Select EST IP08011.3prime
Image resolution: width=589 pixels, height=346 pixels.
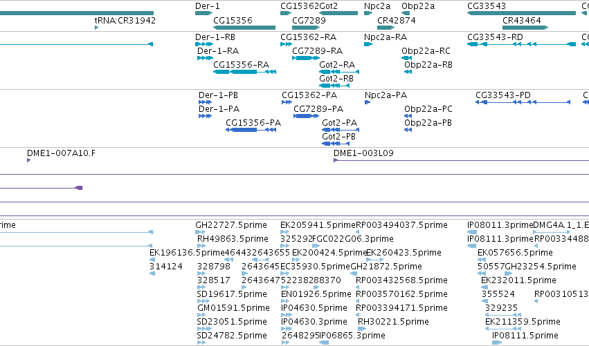[472, 232]
